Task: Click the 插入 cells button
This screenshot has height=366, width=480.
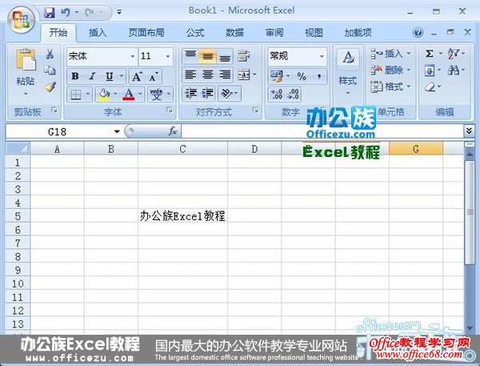Action: click(390, 54)
